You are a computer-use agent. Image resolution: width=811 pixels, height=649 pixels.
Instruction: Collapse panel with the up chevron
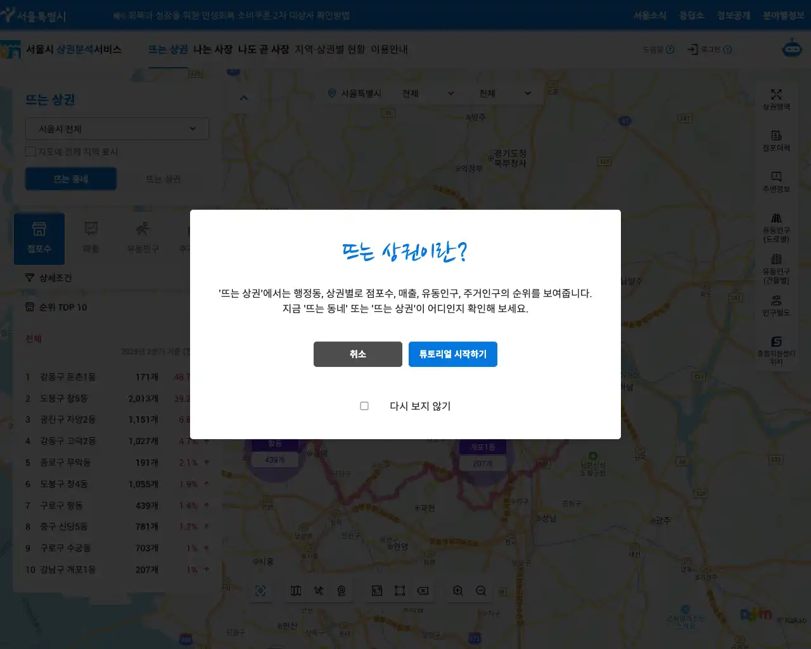click(244, 98)
